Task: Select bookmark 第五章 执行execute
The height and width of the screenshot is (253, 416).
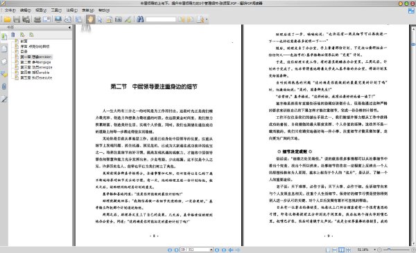Action: tap(36, 78)
